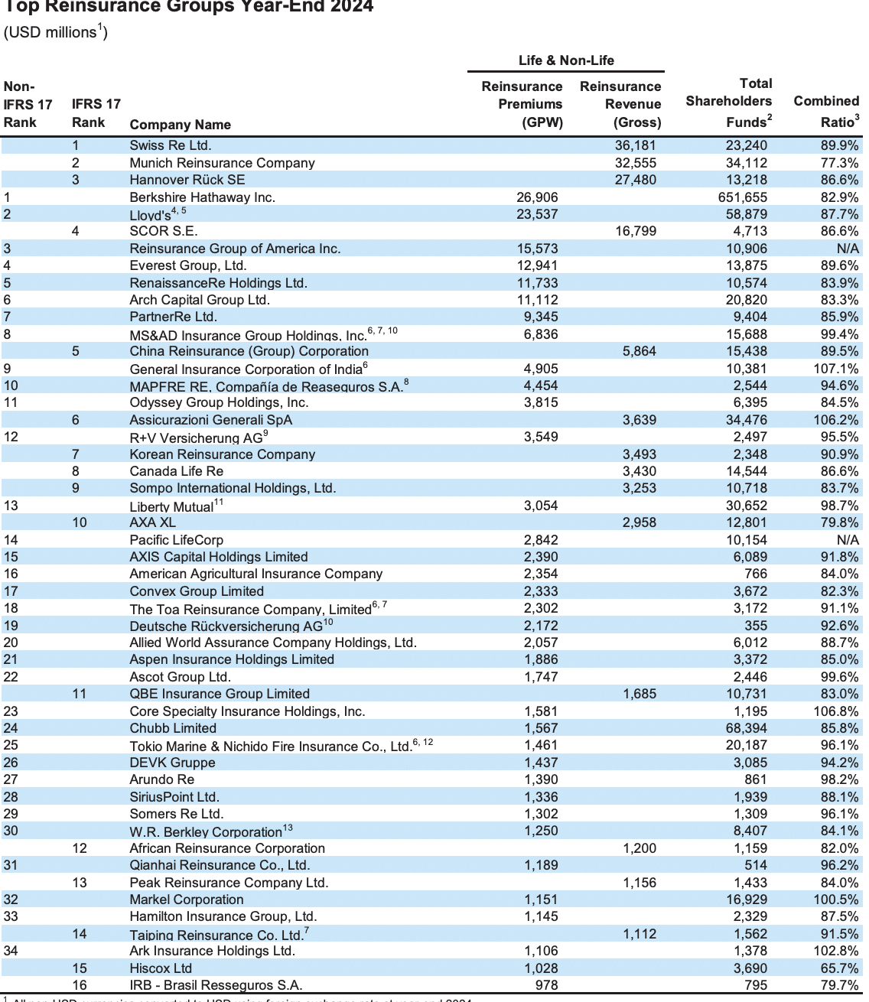Click Somers Re Ltd. name
869x1002 pixels.
pyautogui.click(x=177, y=814)
